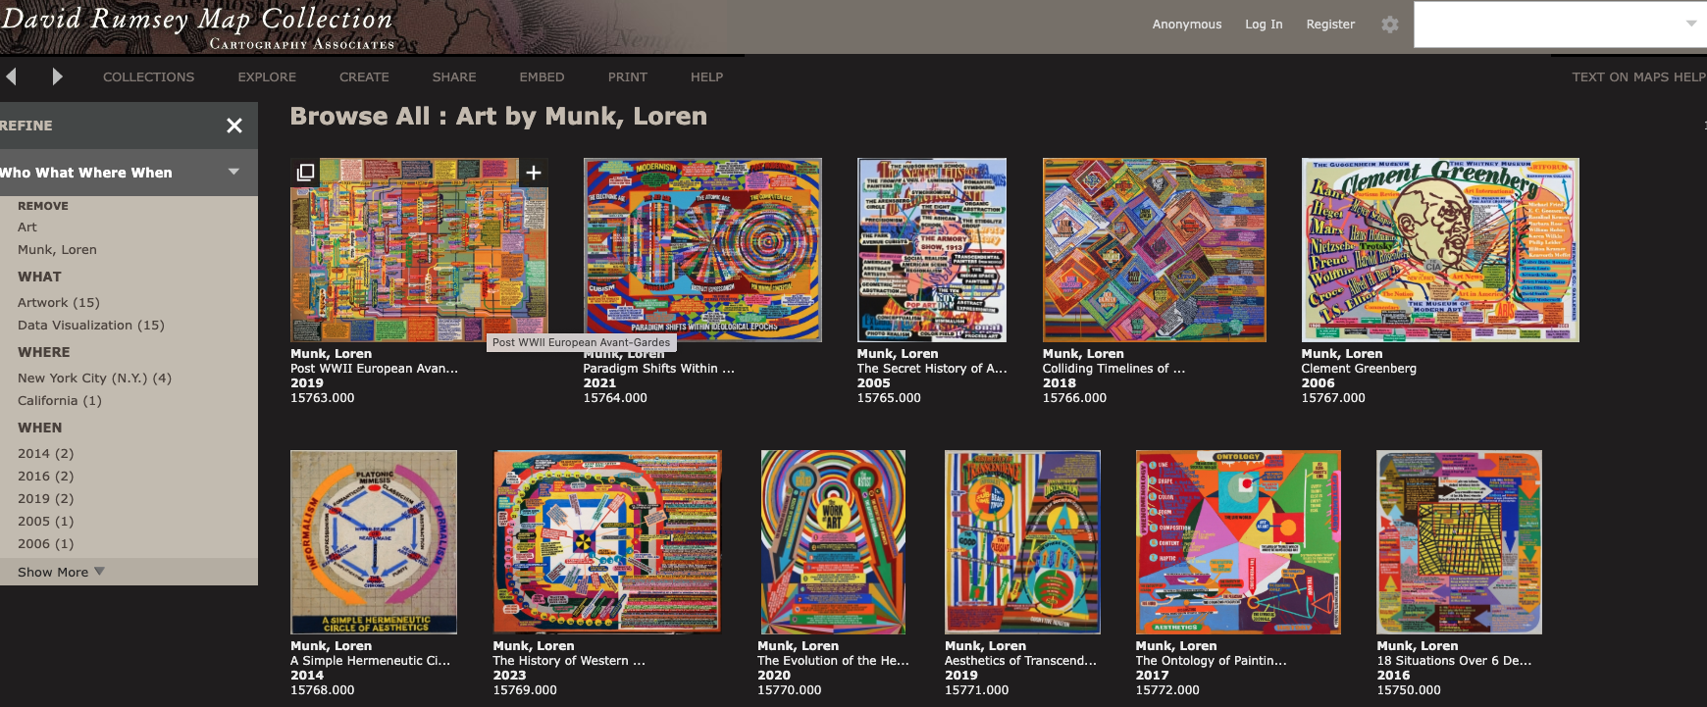Open the EMBED menu

[542, 76]
